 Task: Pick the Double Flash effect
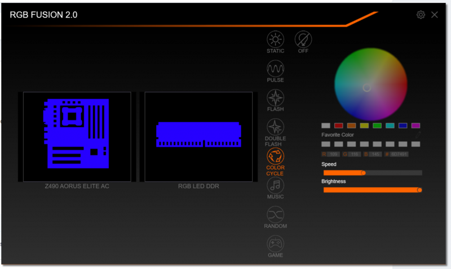pos(276,127)
